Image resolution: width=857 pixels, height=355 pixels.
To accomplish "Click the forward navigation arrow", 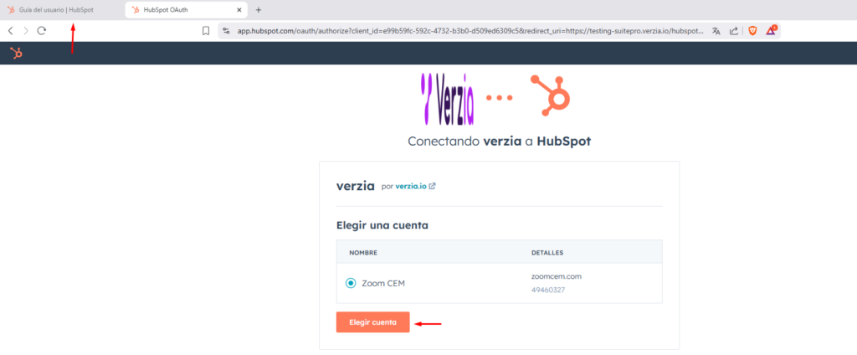I will 25,31.
